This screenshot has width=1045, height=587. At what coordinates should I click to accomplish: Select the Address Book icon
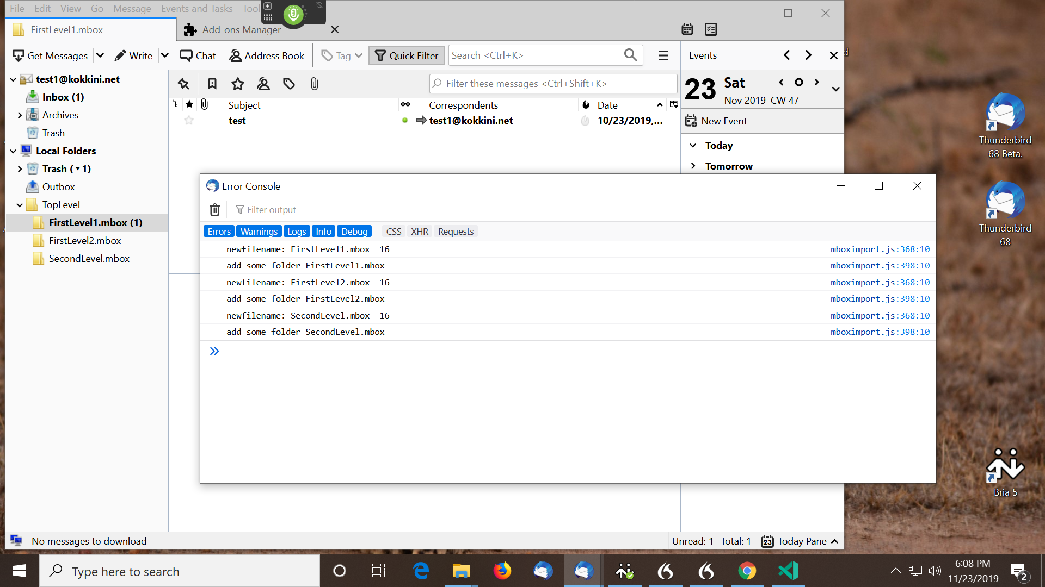click(x=235, y=55)
